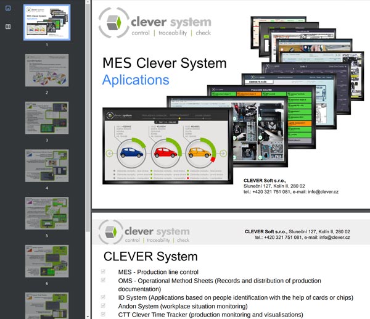Click the sidebar scroll-up arrow

(x=88, y=2)
